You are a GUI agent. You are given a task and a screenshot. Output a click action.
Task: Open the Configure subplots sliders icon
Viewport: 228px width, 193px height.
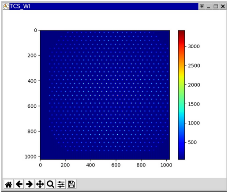61,184
